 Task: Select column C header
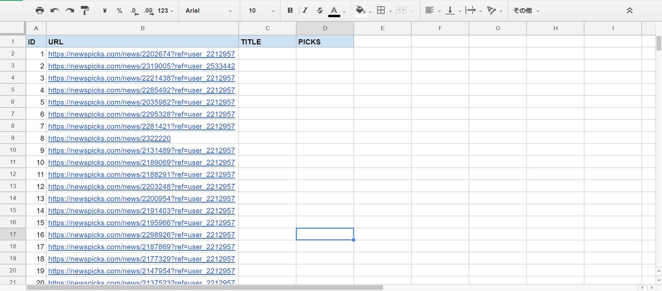(267, 28)
